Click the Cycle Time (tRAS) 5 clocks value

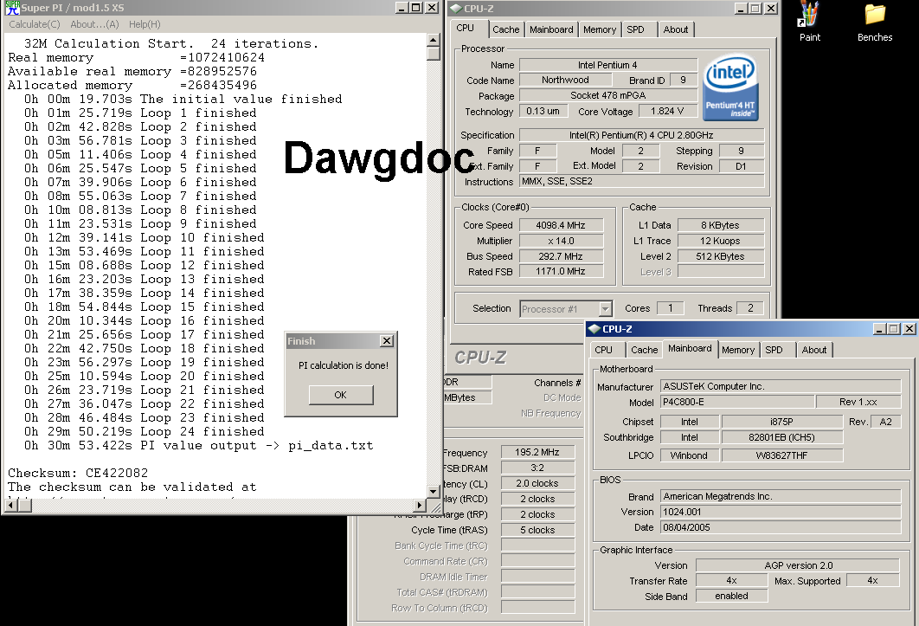(x=537, y=530)
